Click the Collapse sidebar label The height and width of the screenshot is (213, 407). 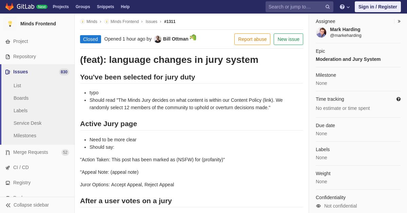pyautogui.click(x=31, y=205)
